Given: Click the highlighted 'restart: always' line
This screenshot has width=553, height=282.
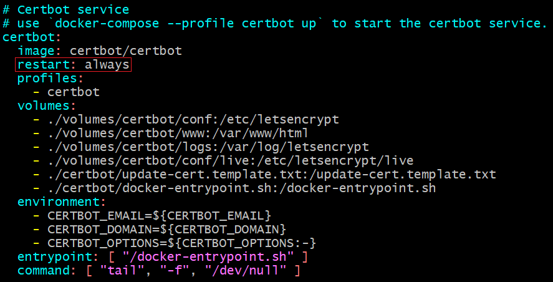Looking at the screenshot, I should [x=74, y=65].
